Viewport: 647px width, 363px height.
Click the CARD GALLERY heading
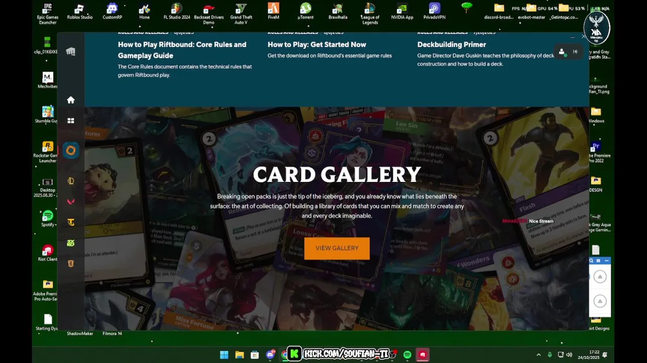(337, 174)
